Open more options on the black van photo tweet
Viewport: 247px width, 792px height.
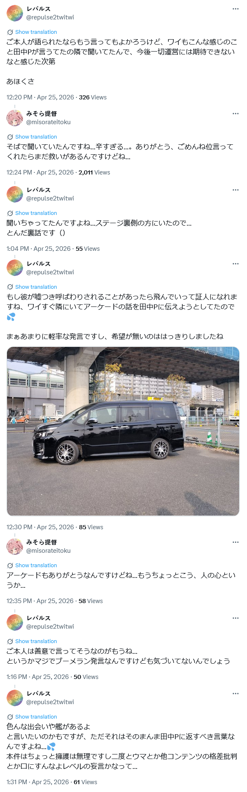[x=235, y=264]
